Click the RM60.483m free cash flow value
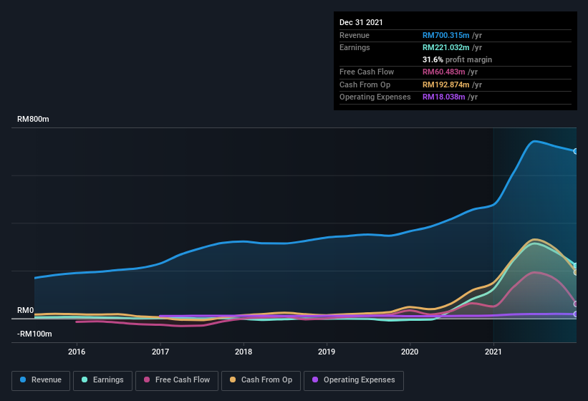 pyautogui.click(x=444, y=72)
